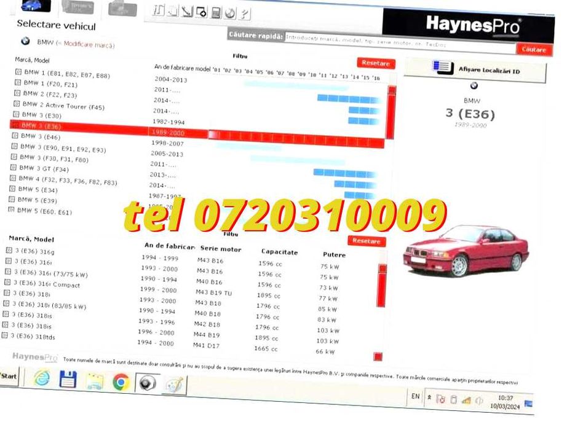The image size is (567, 430).
Task: Select 3 (E36) 318i (83/85 kW) variant
Action: pos(49,305)
